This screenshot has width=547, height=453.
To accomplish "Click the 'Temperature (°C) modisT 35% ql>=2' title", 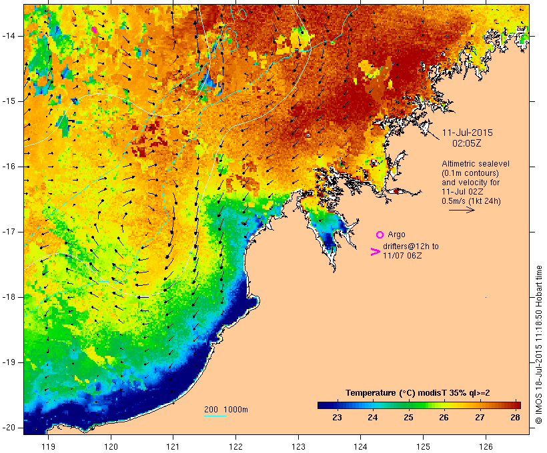I will [x=418, y=393].
